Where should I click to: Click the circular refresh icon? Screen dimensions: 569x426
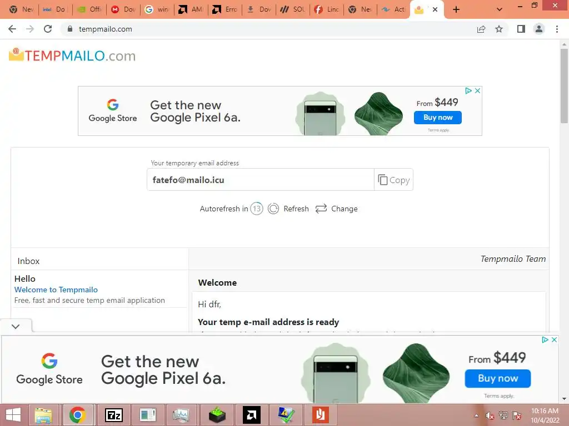click(273, 209)
